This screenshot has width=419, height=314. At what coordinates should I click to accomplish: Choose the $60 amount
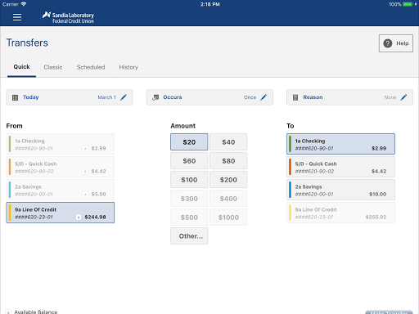189,161
